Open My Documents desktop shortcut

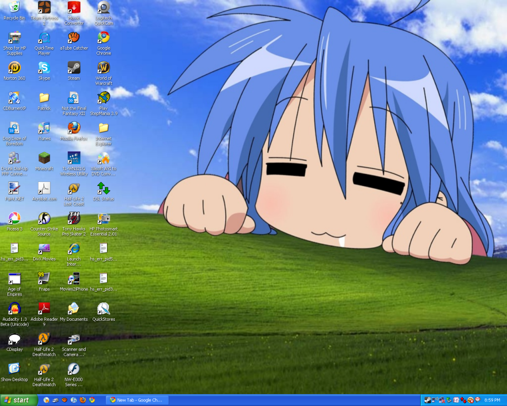tap(74, 312)
